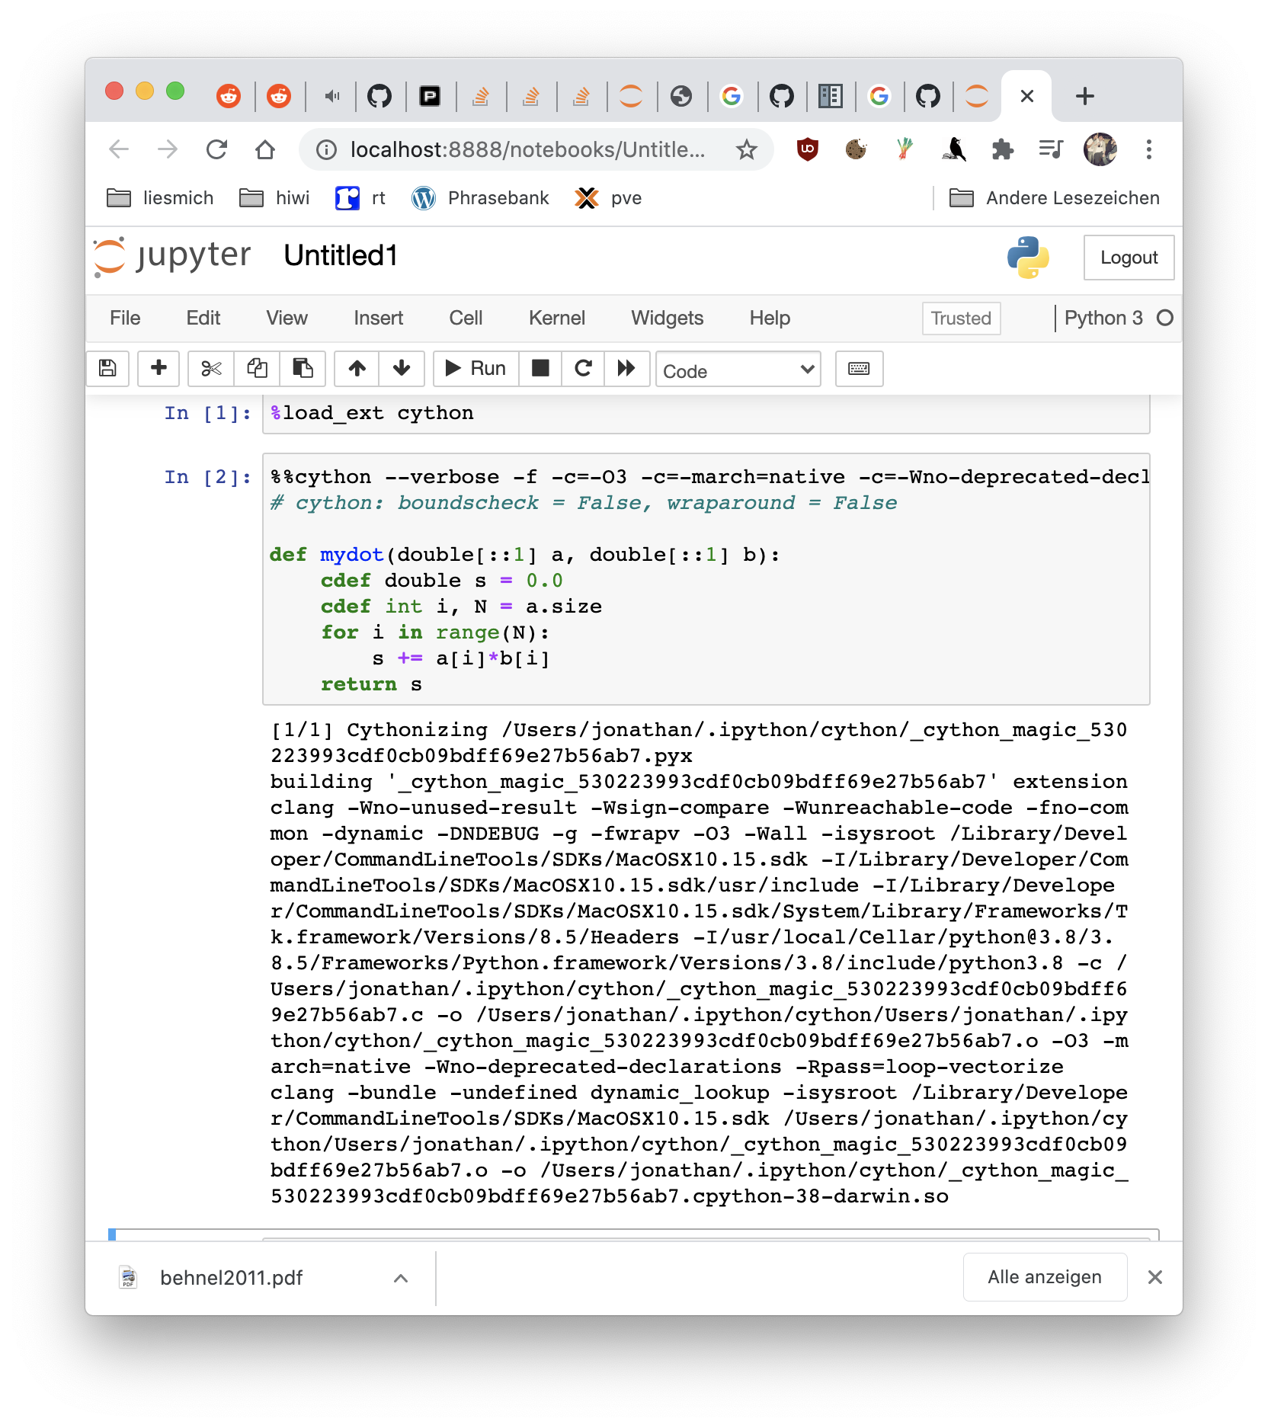Switch to the first Reddit tab
This screenshot has height=1428, width=1268.
(229, 96)
